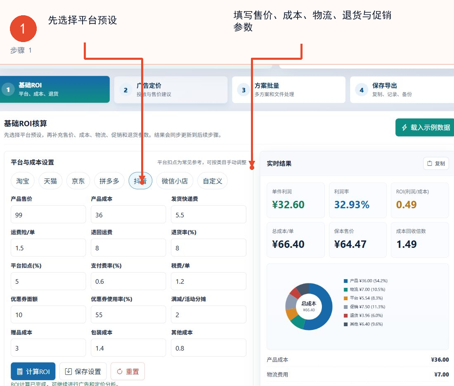Click the lightning icon in 载入示例数据 button

[x=404, y=127]
